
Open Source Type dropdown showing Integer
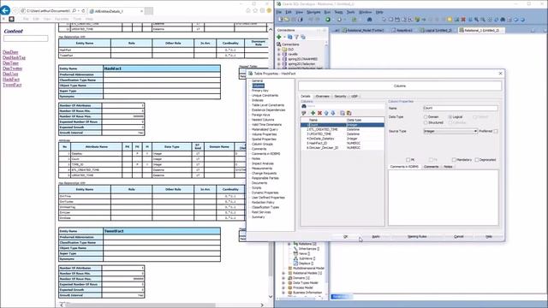coord(450,131)
